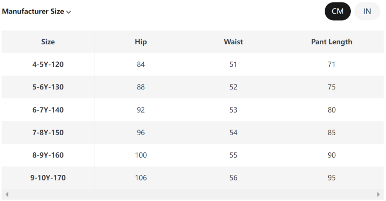The width and height of the screenshot is (386, 201).
Task: Select the 9-10Y-170 size row
Action: (48, 178)
